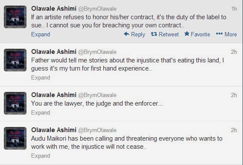Expand the Audu Maikori tweet

click(x=41, y=156)
